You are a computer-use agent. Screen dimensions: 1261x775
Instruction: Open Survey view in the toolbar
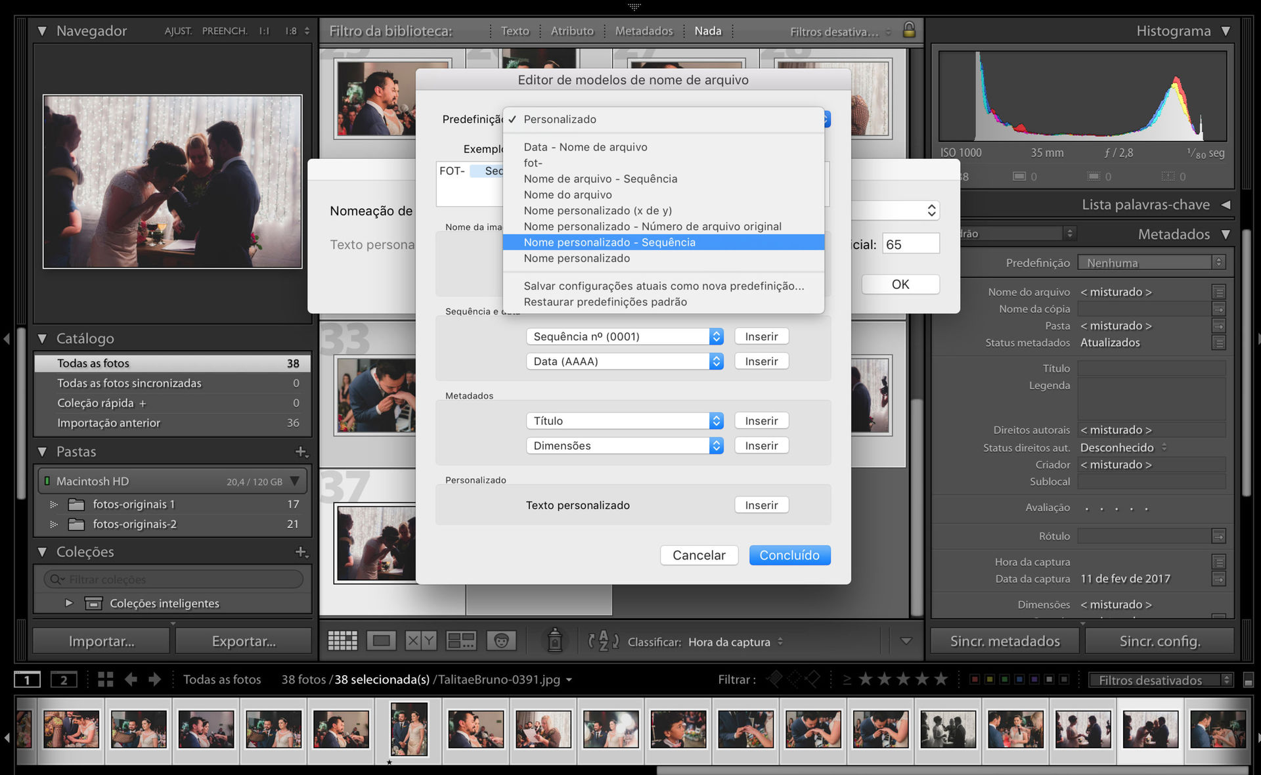point(461,641)
